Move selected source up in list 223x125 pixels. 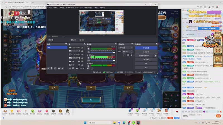(81, 68)
